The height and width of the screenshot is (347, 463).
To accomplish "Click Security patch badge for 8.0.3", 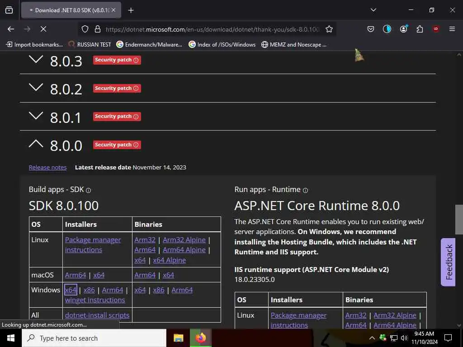I will 117,60.
